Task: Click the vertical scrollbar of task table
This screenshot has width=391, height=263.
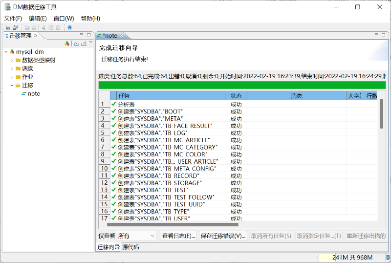Action: [x=381, y=114]
